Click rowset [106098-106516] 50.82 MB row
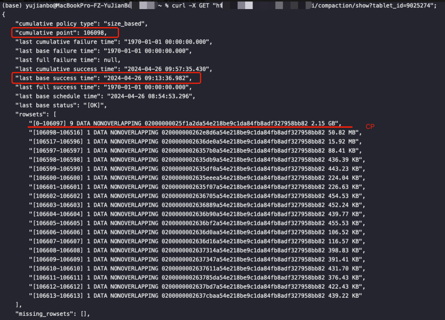 195,133
